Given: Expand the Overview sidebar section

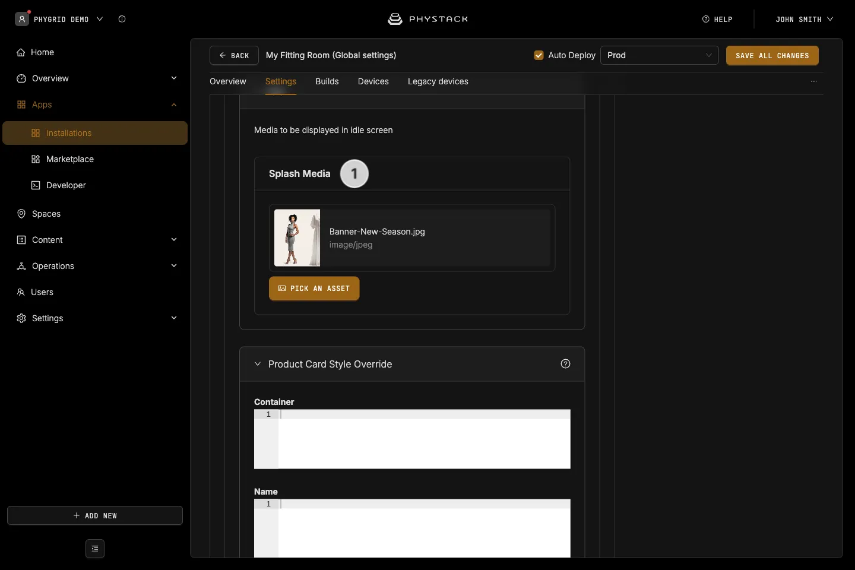Looking at the screenshot, I should pos(174,78).
